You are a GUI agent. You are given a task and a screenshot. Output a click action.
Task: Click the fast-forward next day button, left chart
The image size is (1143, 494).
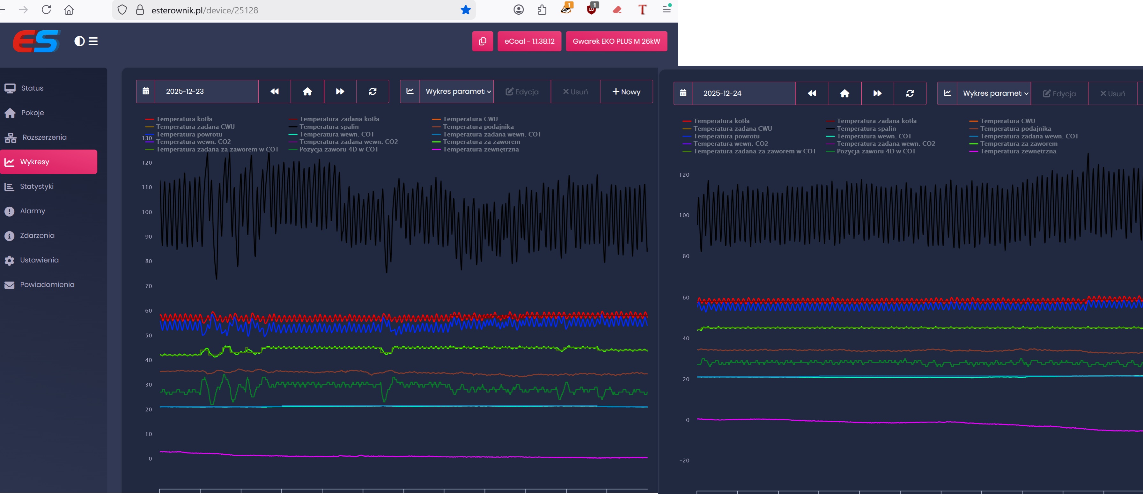pos(340,92)
